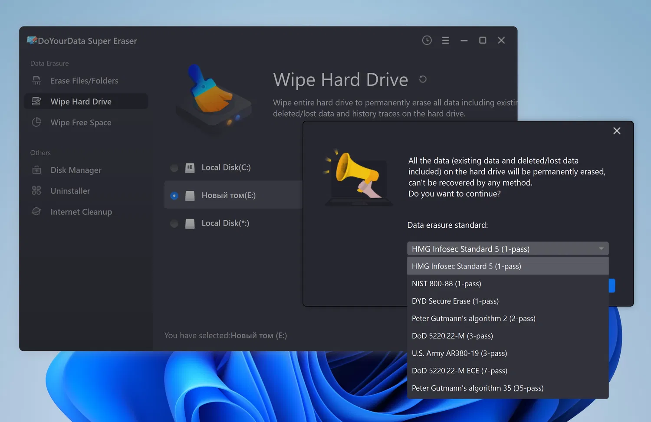
Task: Click the Uninstaller four-squares icon
Action: tap(37, 191)
